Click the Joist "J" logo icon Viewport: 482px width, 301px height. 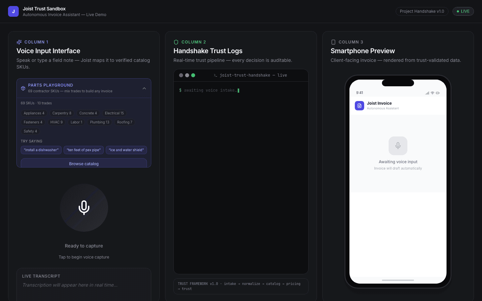click(x=13, y=11)
